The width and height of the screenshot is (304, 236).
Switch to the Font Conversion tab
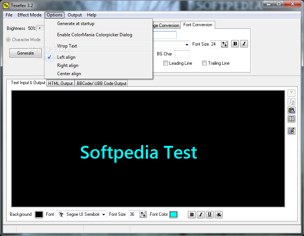(198, 25)
